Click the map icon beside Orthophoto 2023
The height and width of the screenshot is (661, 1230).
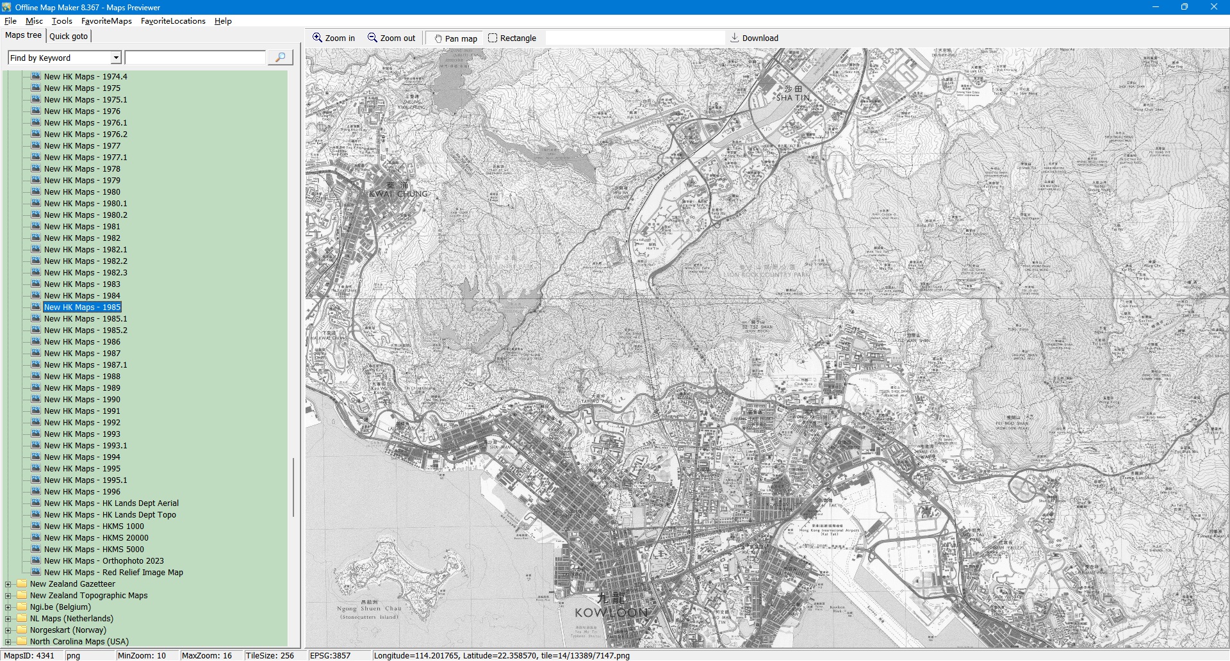pos(36,560)
